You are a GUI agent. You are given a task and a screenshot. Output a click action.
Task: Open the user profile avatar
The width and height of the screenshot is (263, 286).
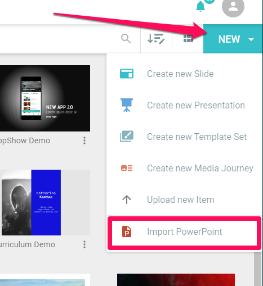233,7
